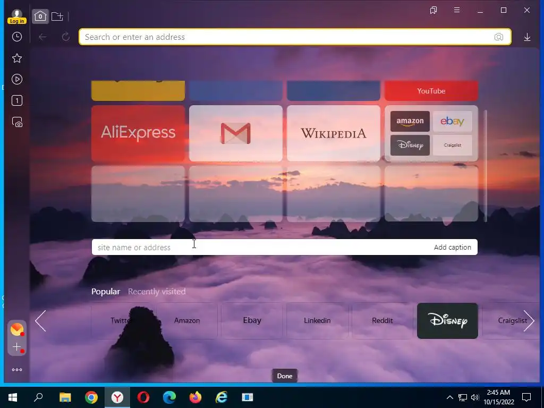Click the Log in profile icon

(x=16, y=16)
